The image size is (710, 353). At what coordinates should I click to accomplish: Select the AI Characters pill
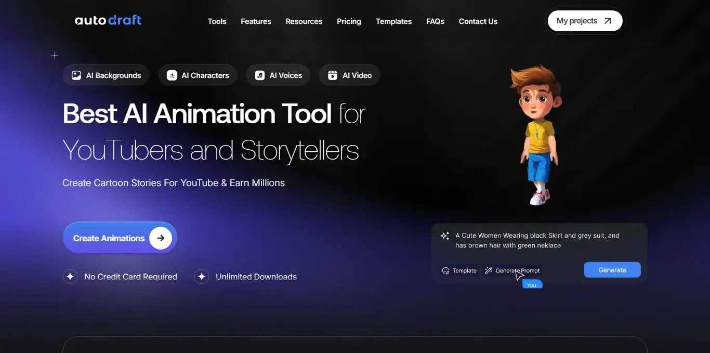(x=198, y=75)
